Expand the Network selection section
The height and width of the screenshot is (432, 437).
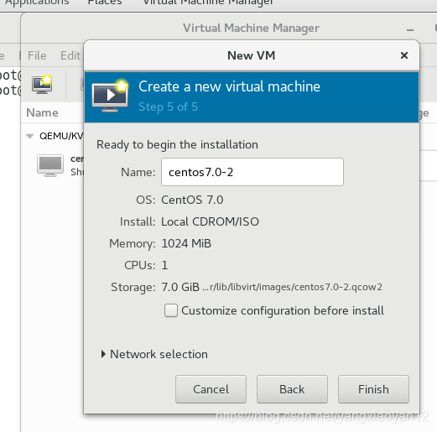(x=103, y=354)
